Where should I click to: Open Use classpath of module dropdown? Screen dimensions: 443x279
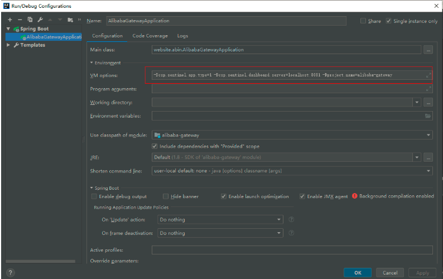428,135
